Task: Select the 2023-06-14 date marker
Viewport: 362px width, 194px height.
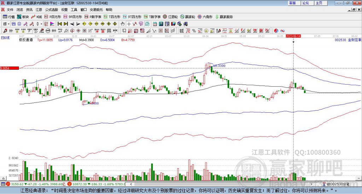Action: (x=293, y=36)
